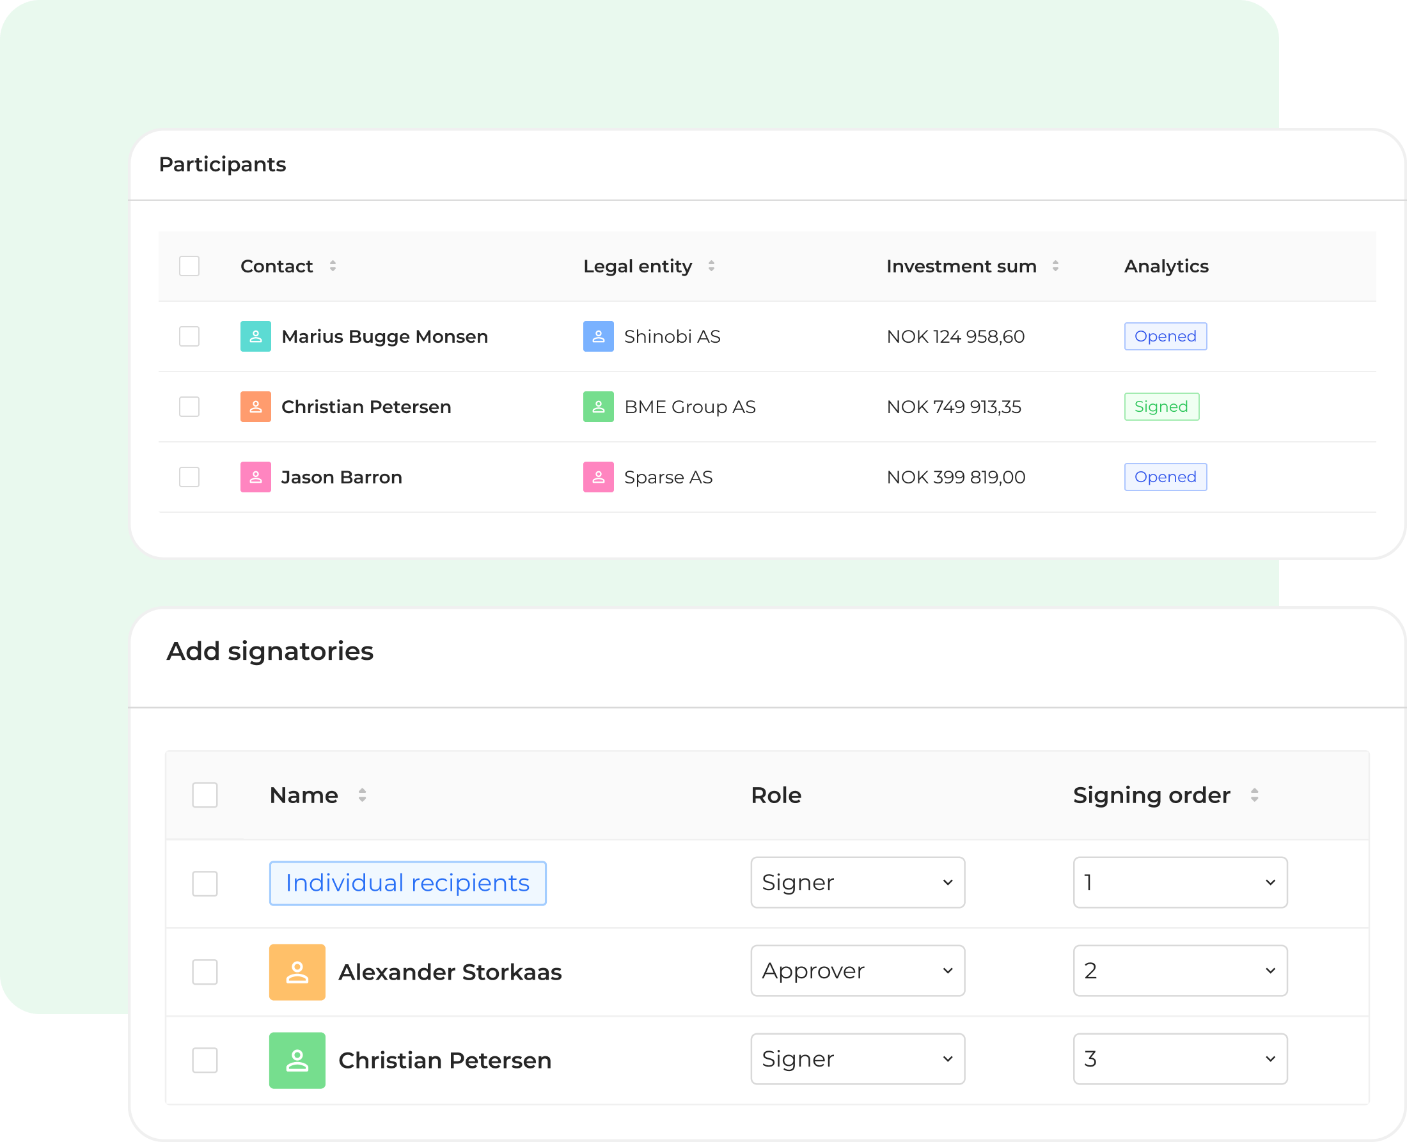Click the BME Group AS green entity icon
Image resolution: width=1407 pixels, height=1142 pixels.
598,407
